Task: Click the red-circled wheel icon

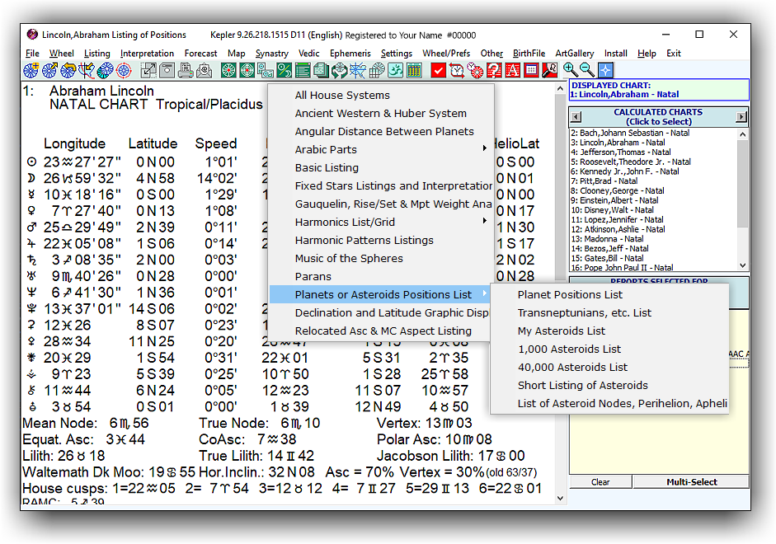Action: 124,71
